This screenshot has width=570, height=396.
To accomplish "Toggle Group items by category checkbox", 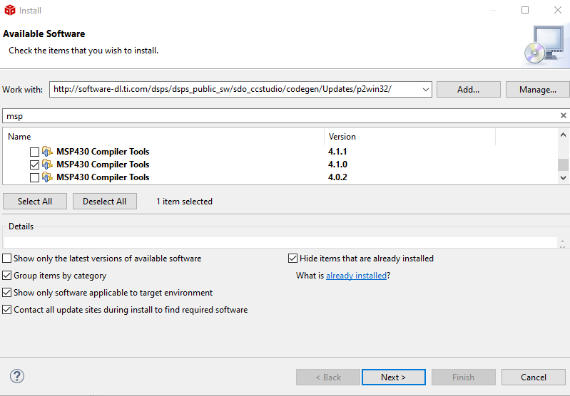I will coord(7,276).
